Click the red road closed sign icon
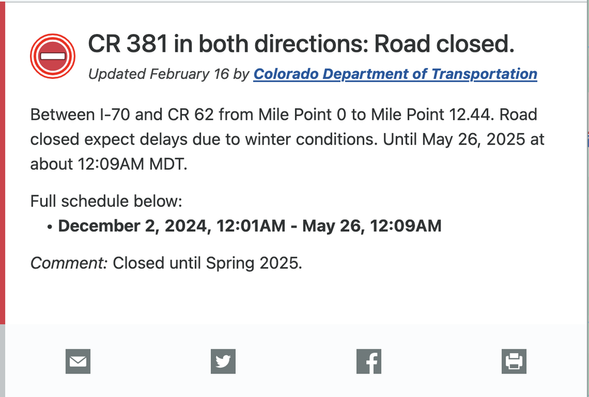 (x=52, y=56)
